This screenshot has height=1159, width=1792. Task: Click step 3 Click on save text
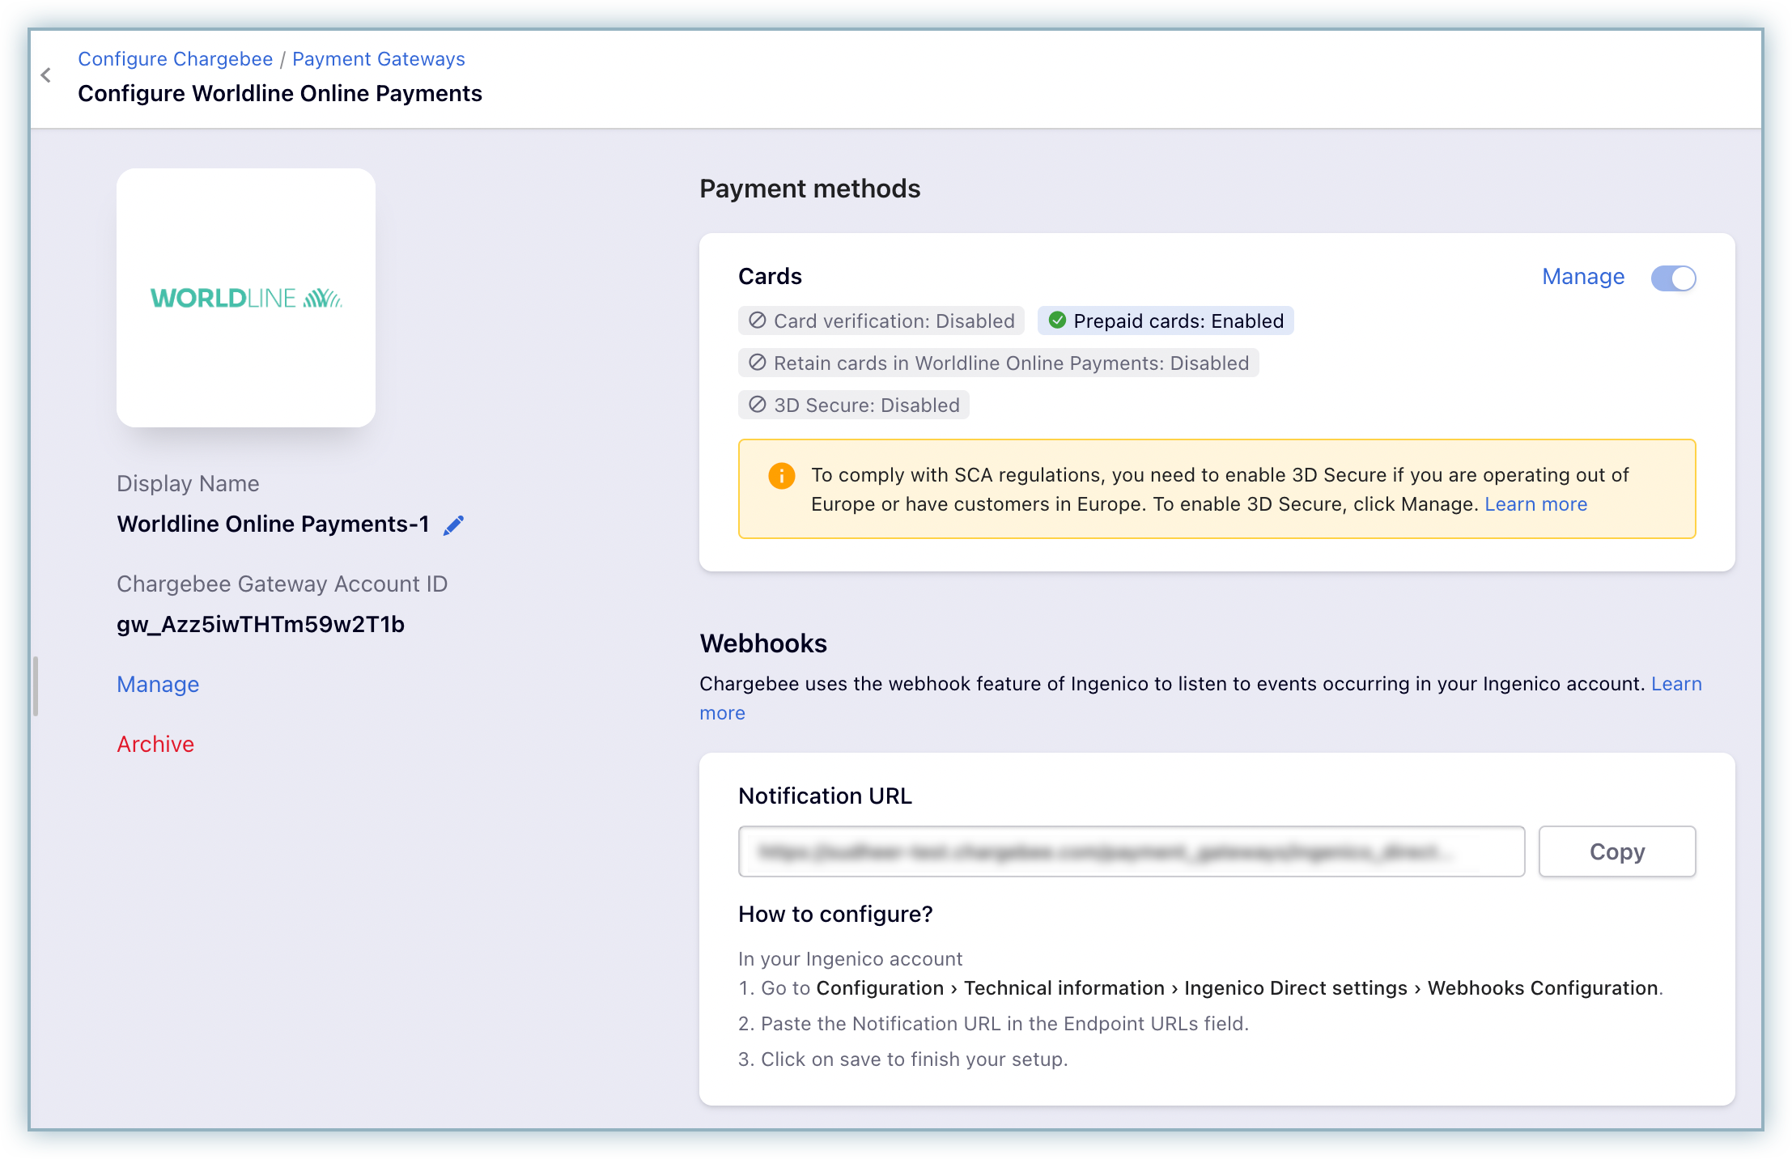pyautogui.click(x=903, y=1059)
